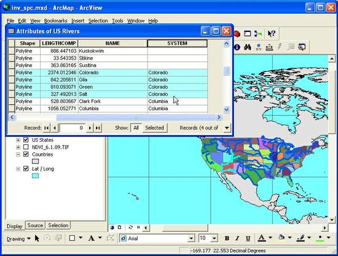Click the Zoom to Selected Elements icon
Viewport: 338px width, 256px height.
pos(58,238)
